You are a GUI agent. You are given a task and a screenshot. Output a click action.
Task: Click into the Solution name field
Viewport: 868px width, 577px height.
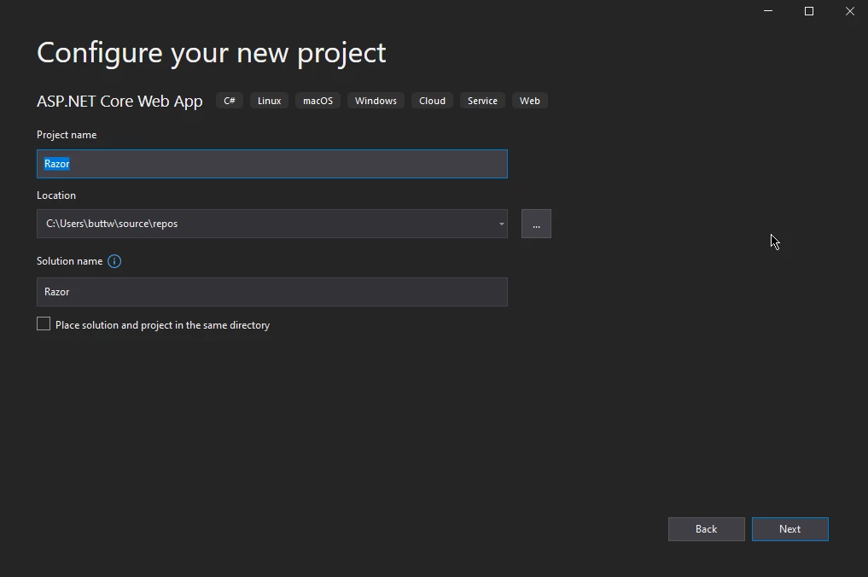271,292
